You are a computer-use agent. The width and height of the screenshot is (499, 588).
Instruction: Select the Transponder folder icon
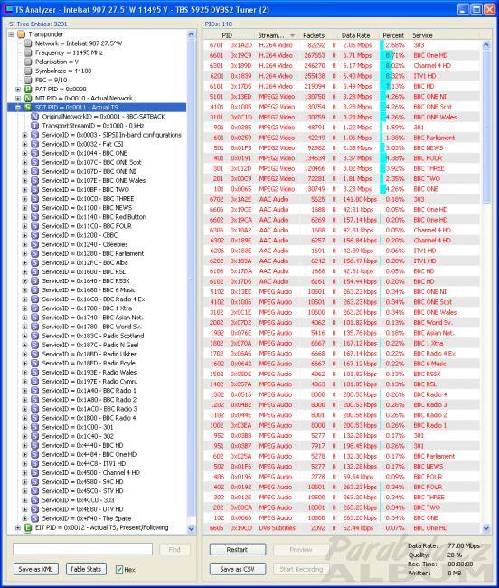[x=21, y=34]
